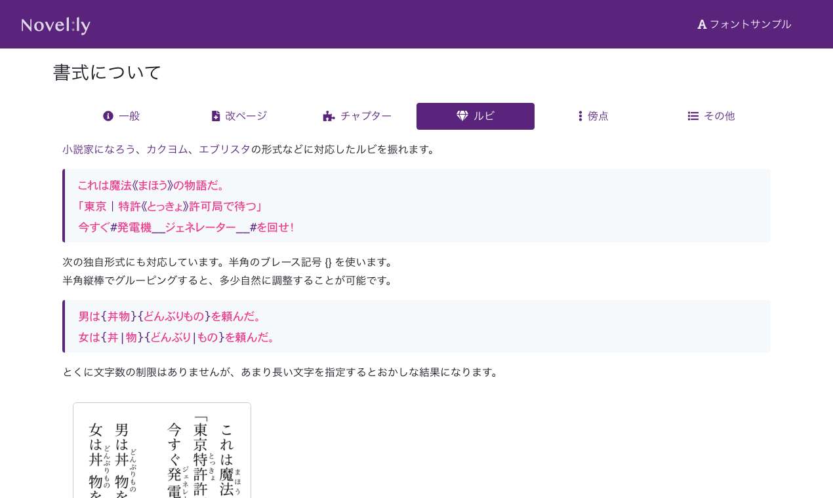Click the dotted icon on the 傍点 tab
Screen dimensions: 833x498
point(580,115)
